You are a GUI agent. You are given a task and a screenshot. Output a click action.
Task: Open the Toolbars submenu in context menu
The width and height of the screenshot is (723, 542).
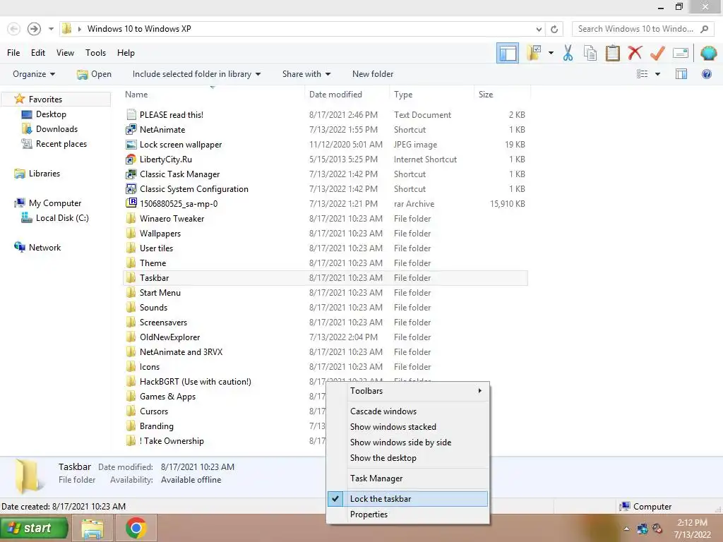pyautogui.click(x=407, y=391)
